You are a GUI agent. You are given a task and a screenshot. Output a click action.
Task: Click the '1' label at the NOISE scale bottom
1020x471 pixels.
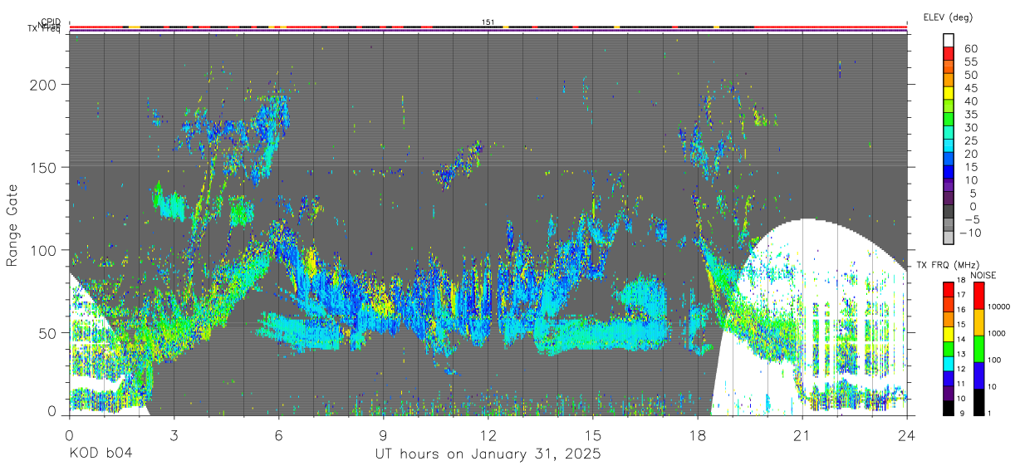click(x=991, y=413)
